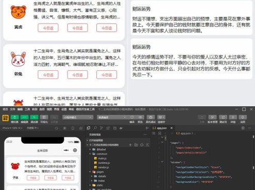The width and height of the screenshot is (255, 190).
Task: Open the 设置 menu
Action: (64, 109)
